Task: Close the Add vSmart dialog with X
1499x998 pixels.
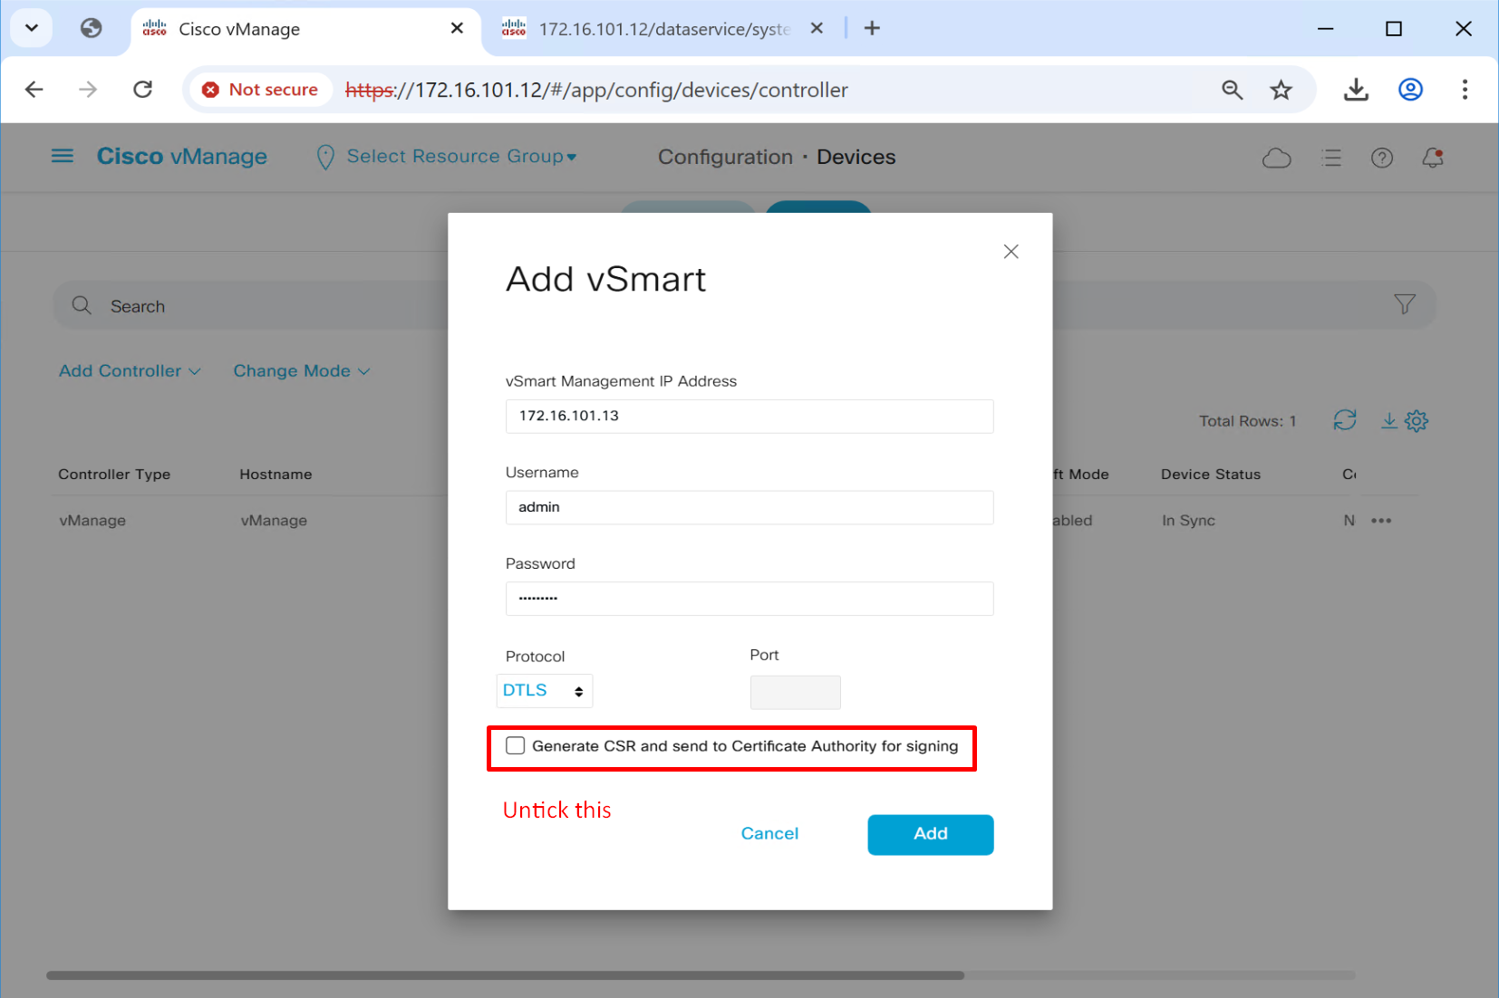Action: 1011,252
